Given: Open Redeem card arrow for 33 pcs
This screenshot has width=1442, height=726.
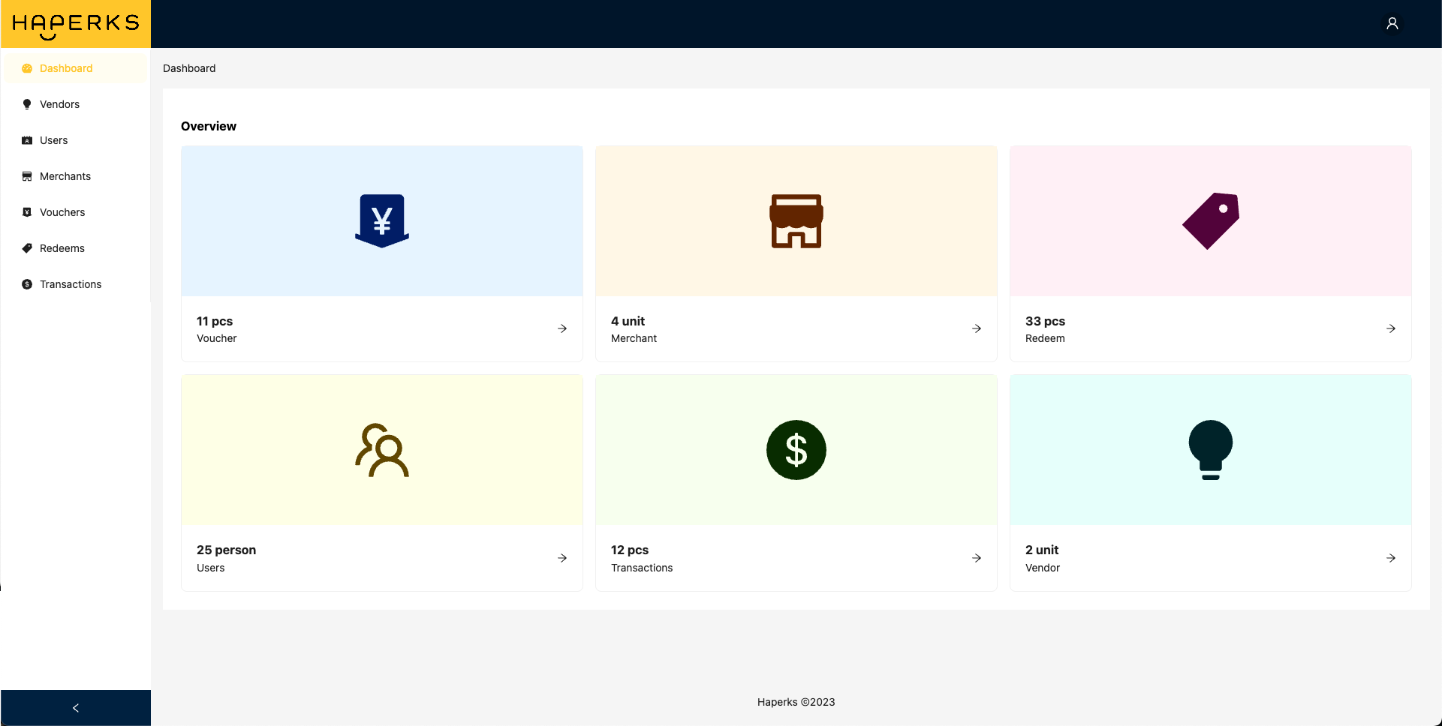Looking at the screenshot, I should coord(1391,328).
